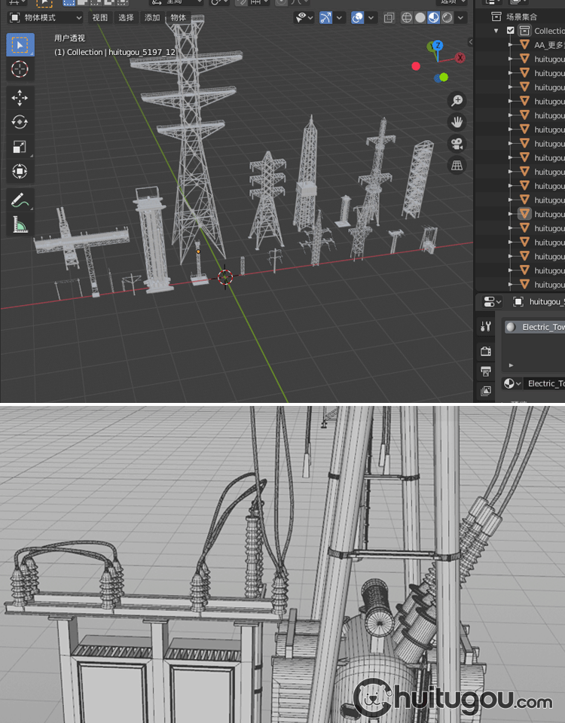Select the Scale tool

[20, 147]
